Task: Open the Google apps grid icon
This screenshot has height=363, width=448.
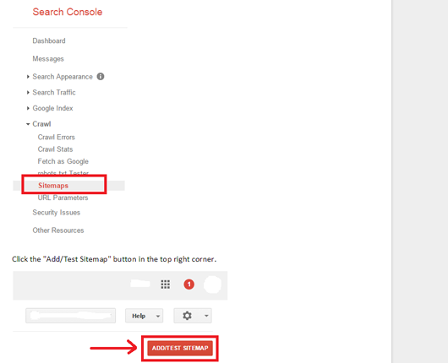Action: click(x=165, y=284)
